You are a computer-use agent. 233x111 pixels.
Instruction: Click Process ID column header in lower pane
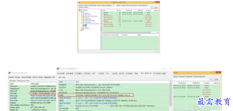125,35
